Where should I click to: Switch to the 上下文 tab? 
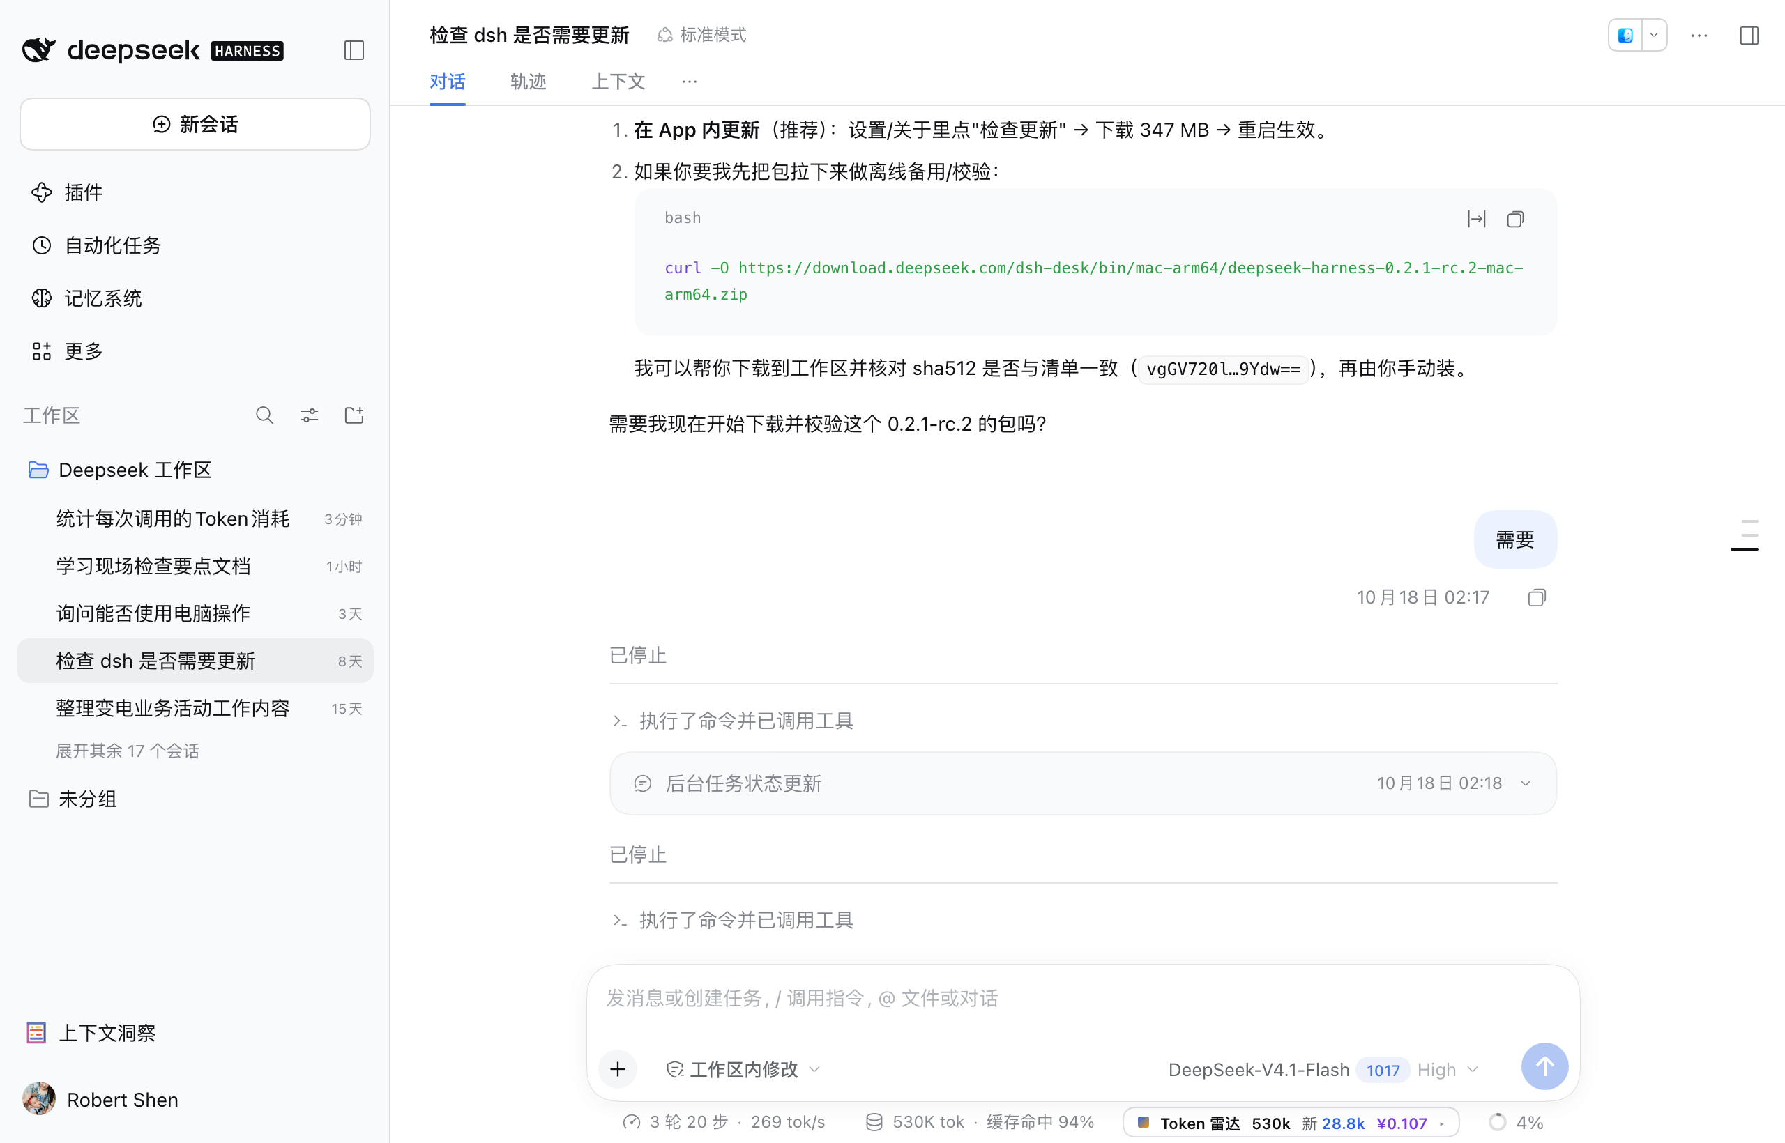tap(618, 82)
